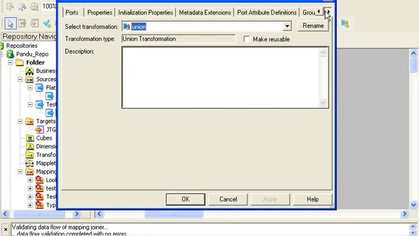
Task: Expand the 'Loo' mapping node
Action: click(30, 180)
